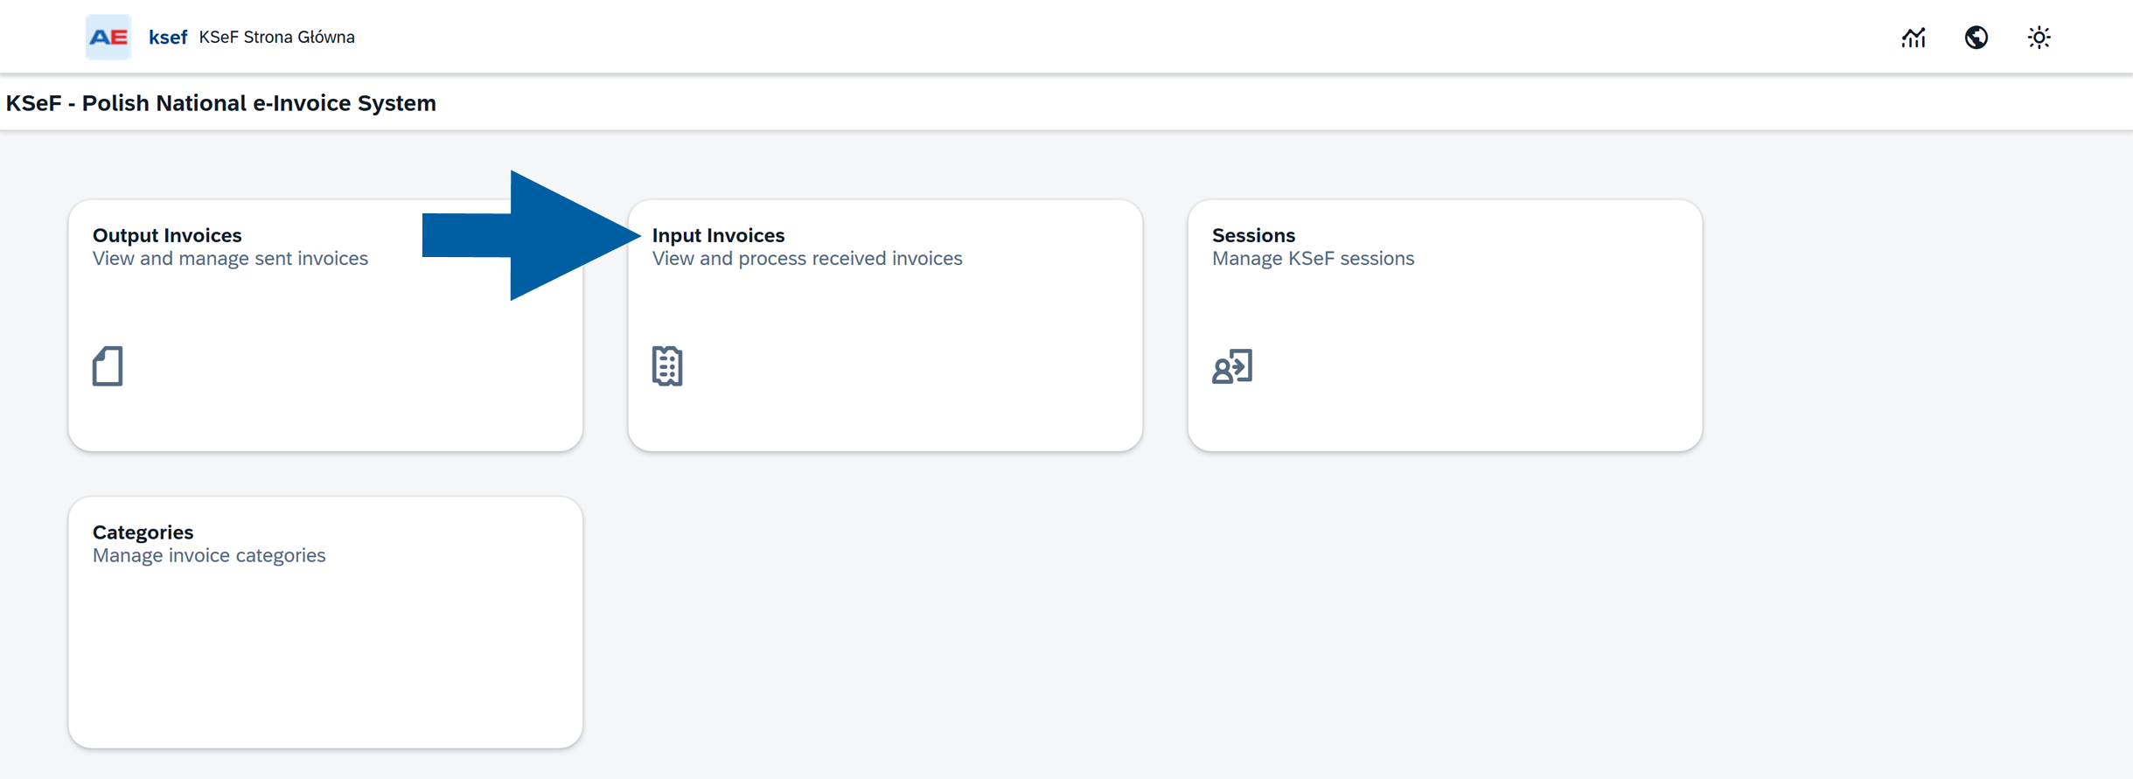Click Manage KSeF sessions subtitle
The image size is (2133, 779).
[1313, 259]
